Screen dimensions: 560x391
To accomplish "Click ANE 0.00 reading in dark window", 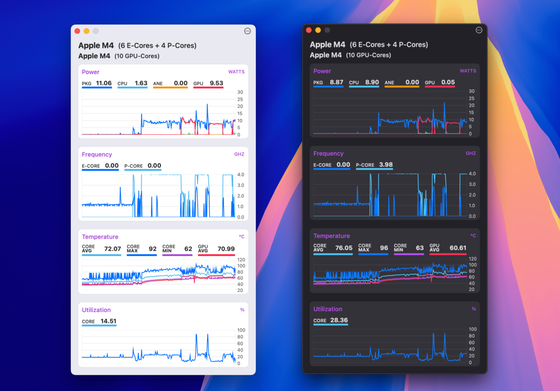I will click(x=402, y=83).
